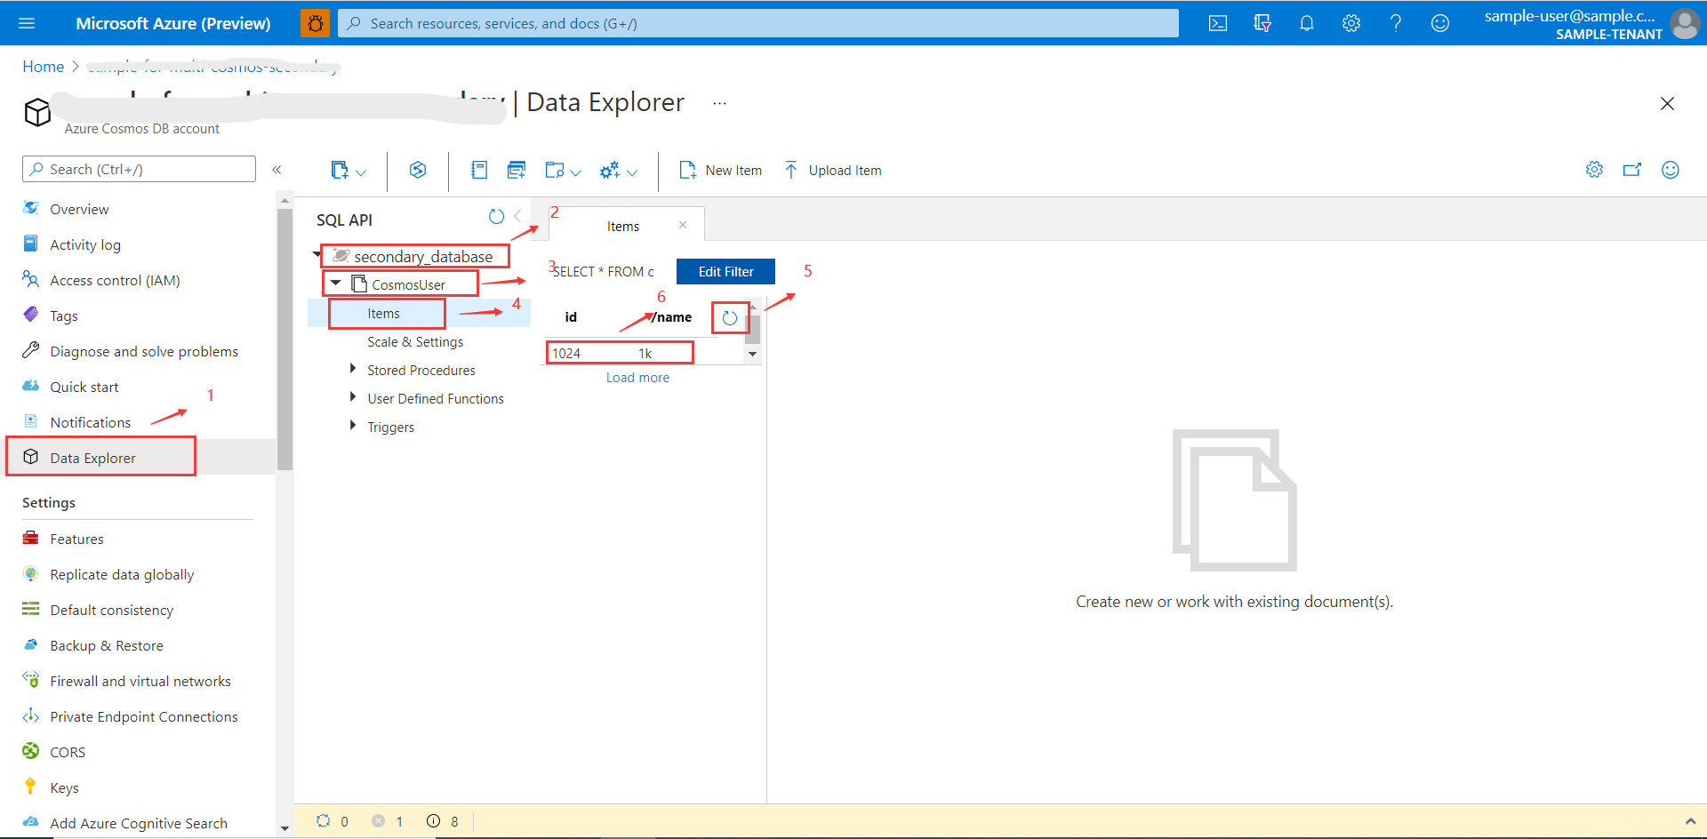Open Access control (IAM)

[115, 280]
